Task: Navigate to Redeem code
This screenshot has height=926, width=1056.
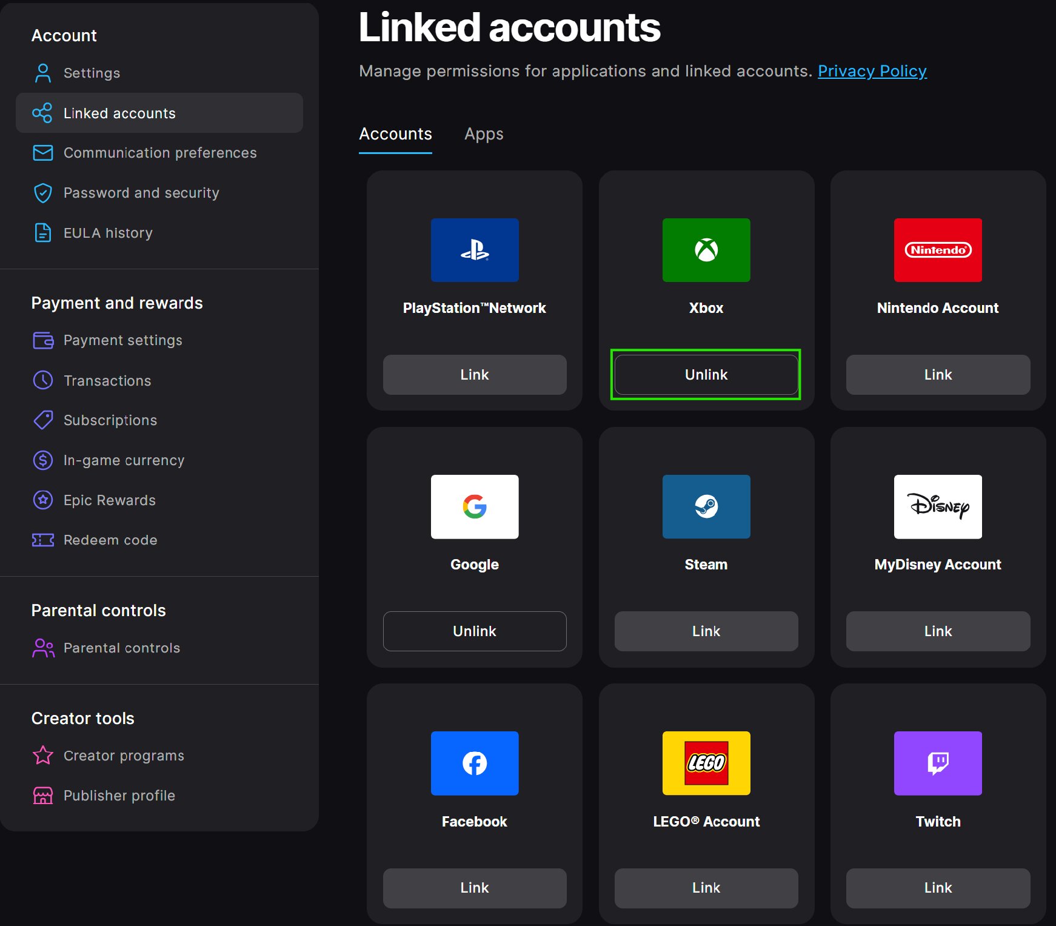Action: [110, 540]
